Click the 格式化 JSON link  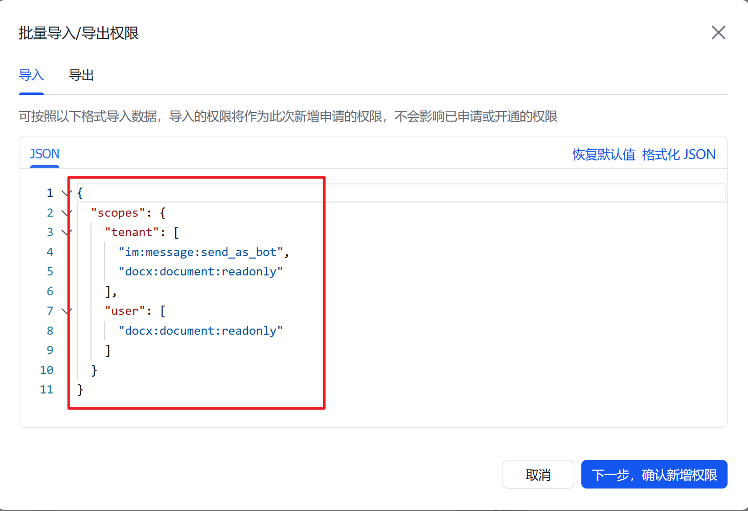click(x=678, y=154)
